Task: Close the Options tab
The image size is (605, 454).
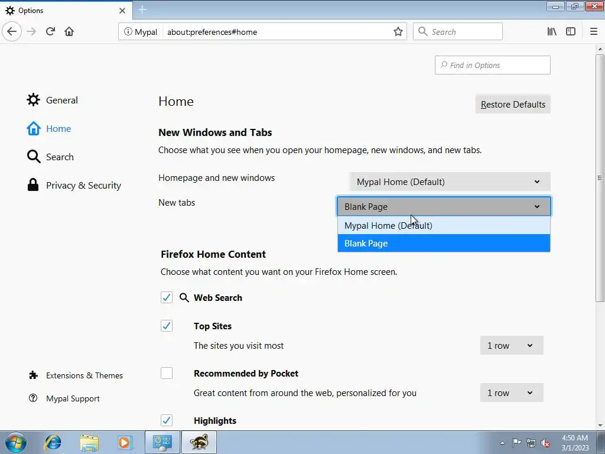Action: tap(122, 11)
